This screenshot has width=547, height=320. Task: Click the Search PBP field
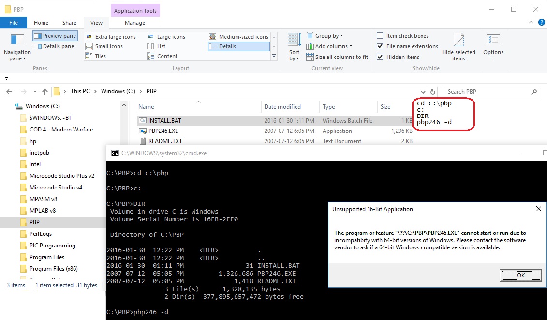coord(488,92)
